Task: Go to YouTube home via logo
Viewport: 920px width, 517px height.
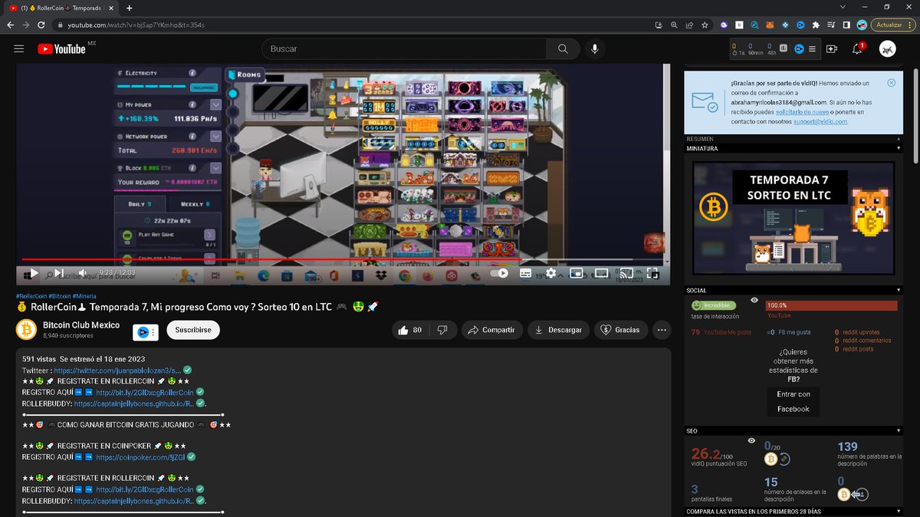Action: 61,49
